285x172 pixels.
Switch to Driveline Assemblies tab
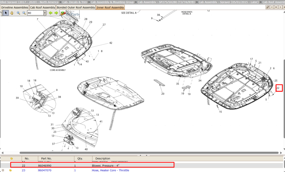click(15, 7)
